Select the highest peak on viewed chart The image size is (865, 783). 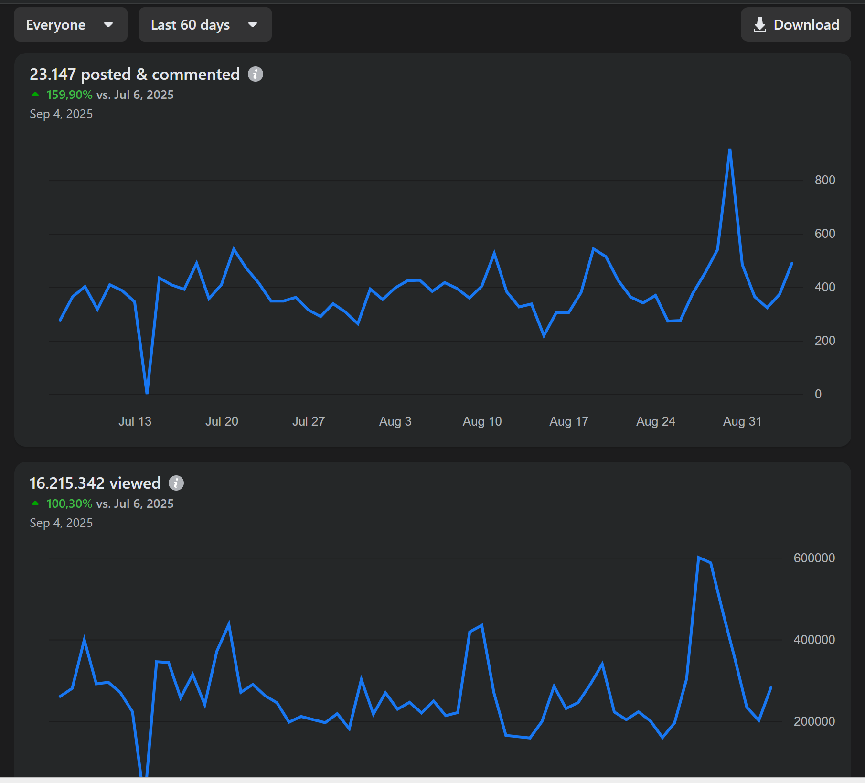point(699,557)
